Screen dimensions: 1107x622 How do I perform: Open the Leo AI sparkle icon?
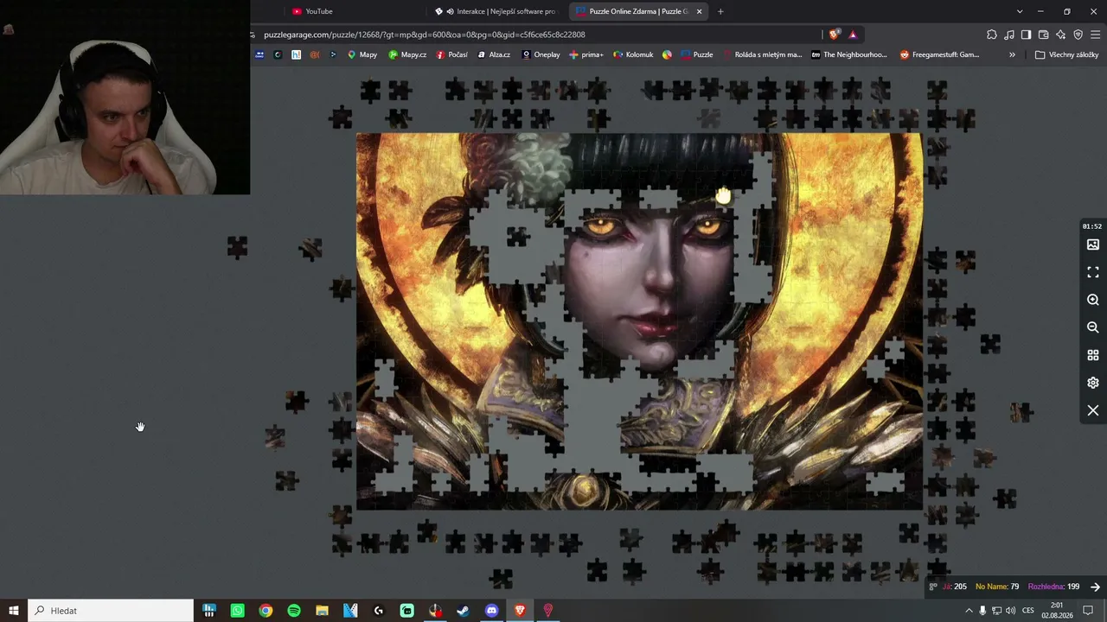tap(1061, 35)
